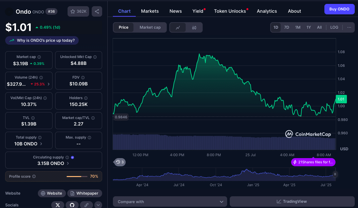Screen dimensions: 358x208
Task: Click the verified circulating supply badge
Action: click(x=72, y=157)
